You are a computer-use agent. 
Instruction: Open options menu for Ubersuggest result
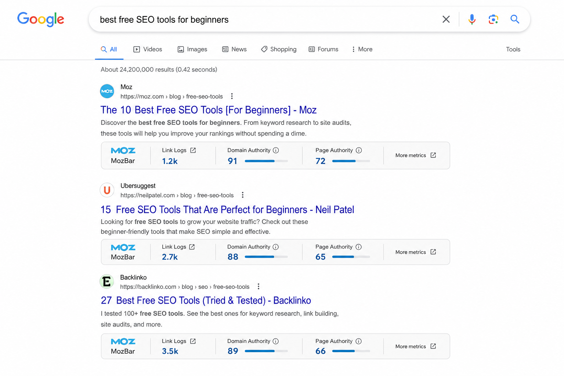[243, 195]
